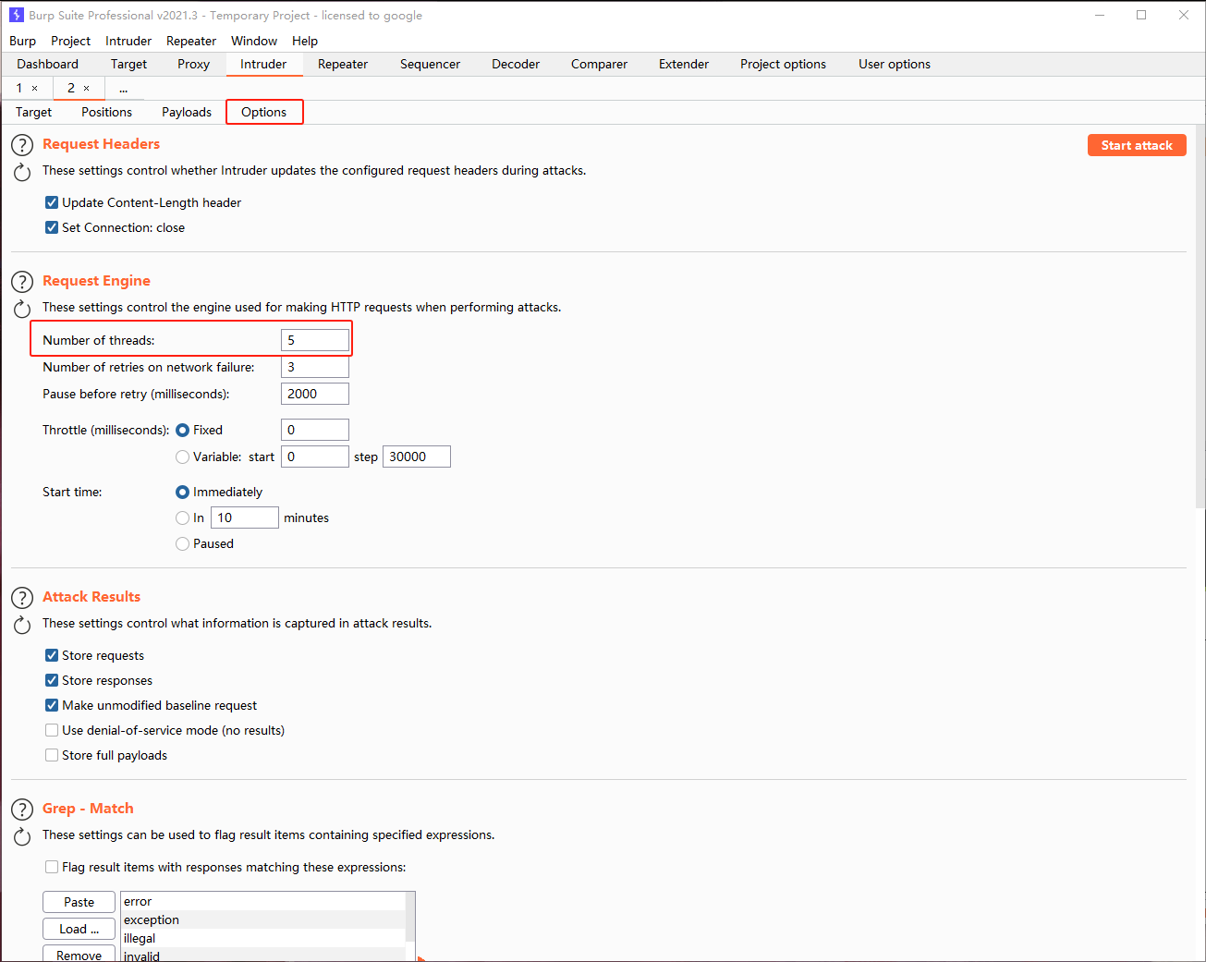Image resolution: width=1206 pixels, height=962 pixels.
Task: Open help for Request Engine section
Action: point(22,282)
